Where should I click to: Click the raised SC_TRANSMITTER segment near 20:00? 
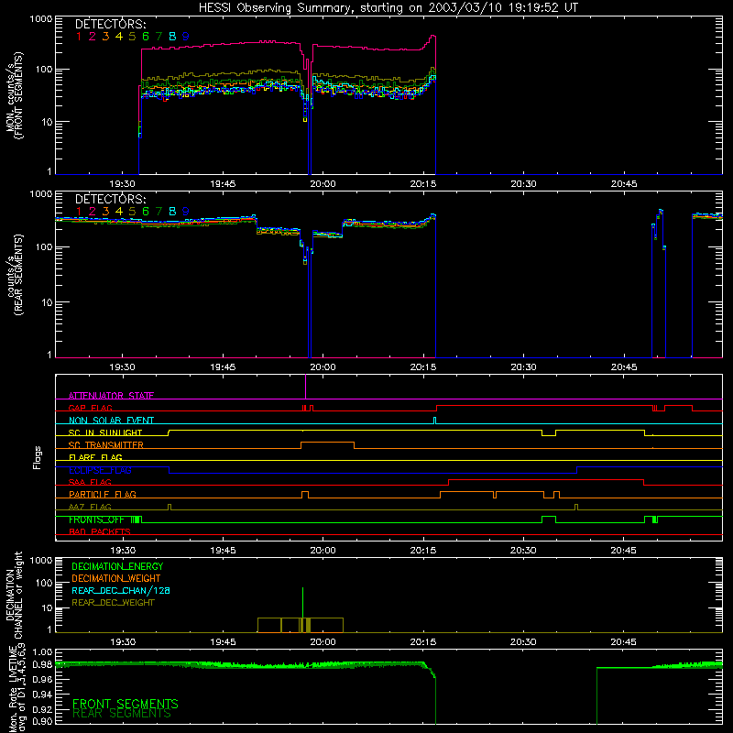pos(327,443)
